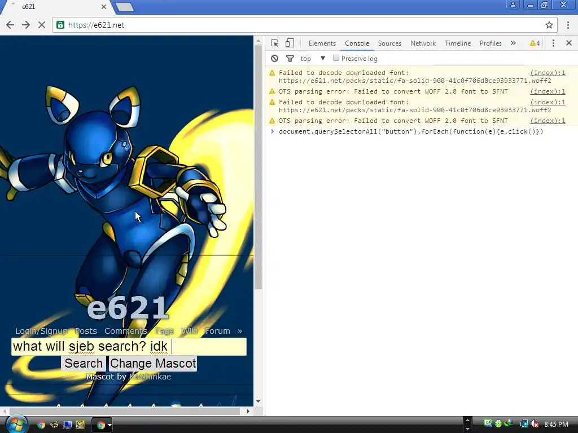Click the e621 logo text
Viewport: 578px width, 433px height.
128,308
